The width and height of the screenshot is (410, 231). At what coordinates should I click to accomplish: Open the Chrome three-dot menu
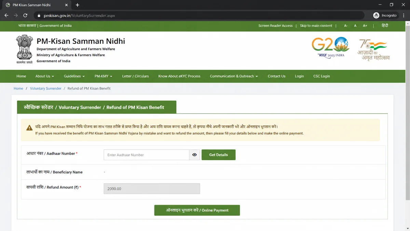404,15
